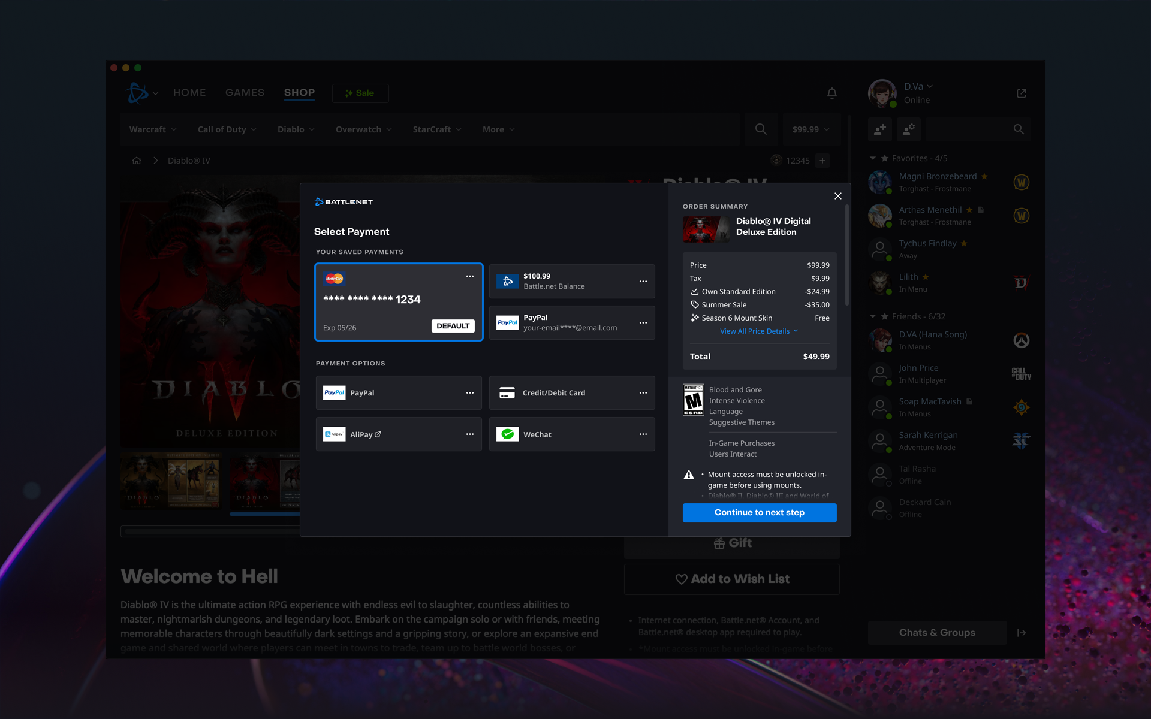
Task: Expand the Diablo dropdown
Action: coord(296,129)
